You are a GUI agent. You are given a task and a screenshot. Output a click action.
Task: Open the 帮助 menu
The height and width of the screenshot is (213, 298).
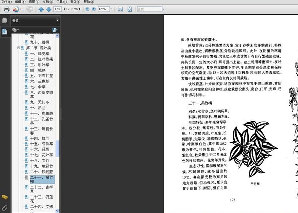pos(89,2)
